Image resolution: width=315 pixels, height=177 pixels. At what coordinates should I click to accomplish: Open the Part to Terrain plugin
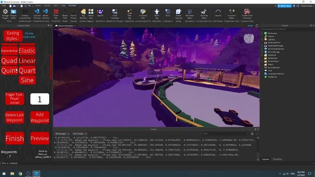[x=73, y=14]
